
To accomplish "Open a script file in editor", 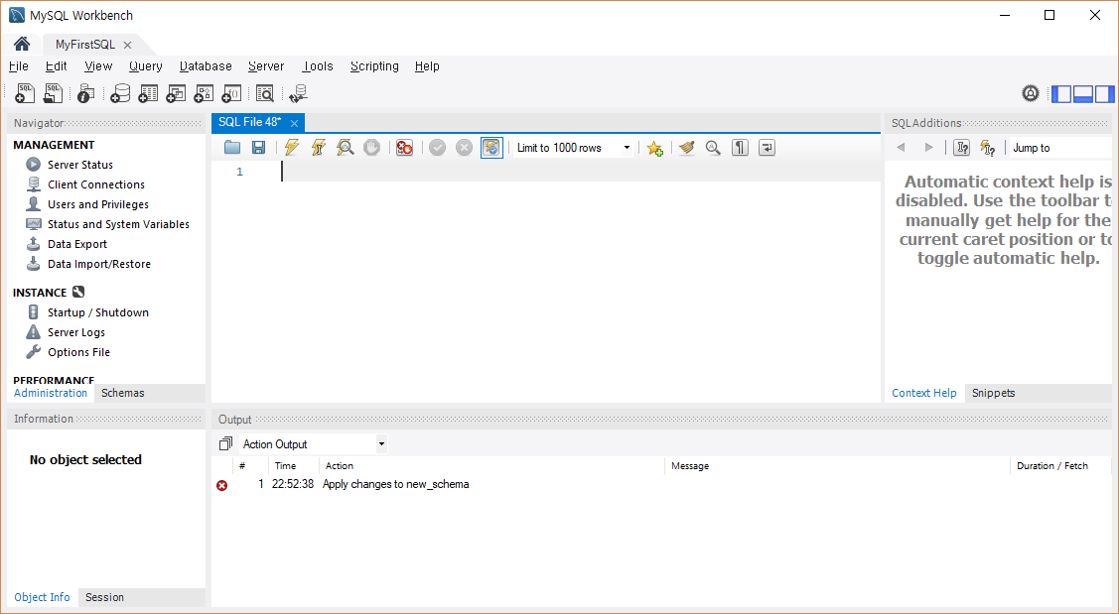I will tap(232, 148).
